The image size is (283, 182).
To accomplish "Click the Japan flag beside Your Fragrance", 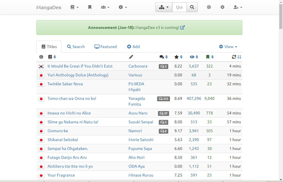I will [41, 175].
